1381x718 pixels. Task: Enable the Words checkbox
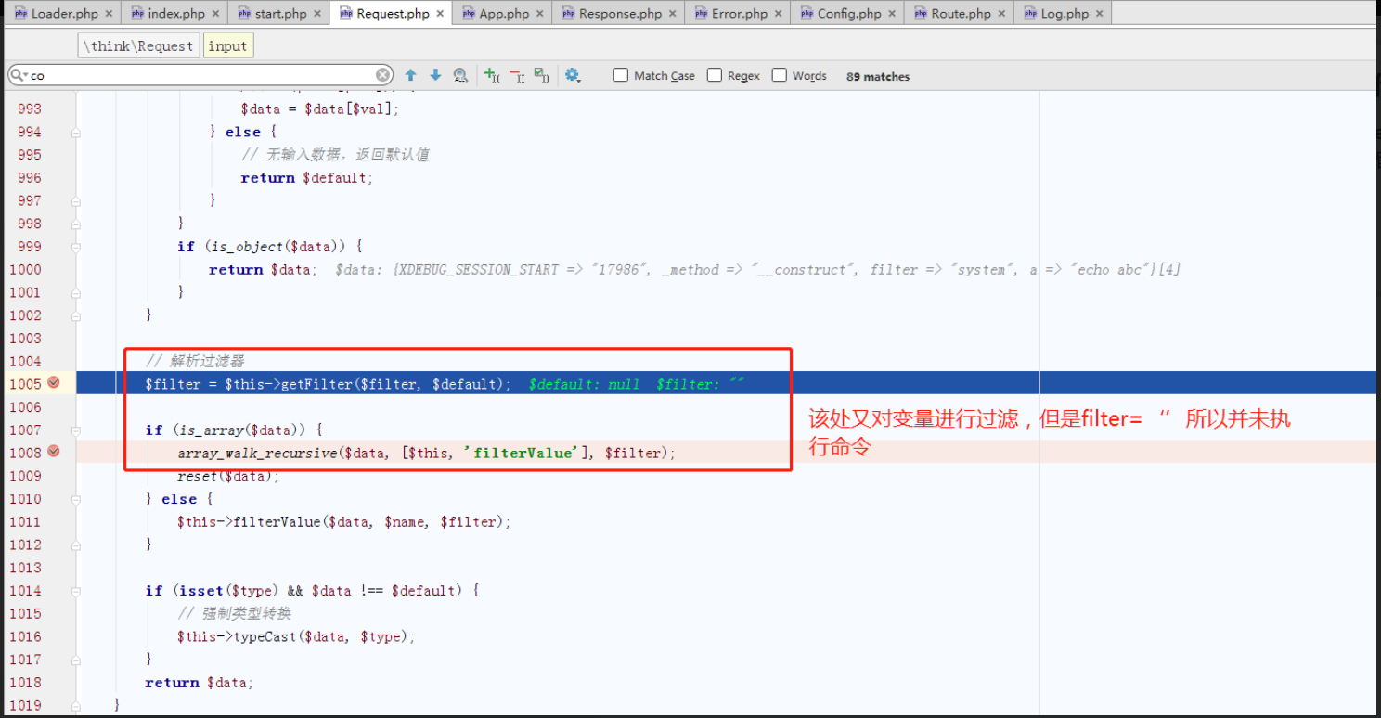click(780, 75)
